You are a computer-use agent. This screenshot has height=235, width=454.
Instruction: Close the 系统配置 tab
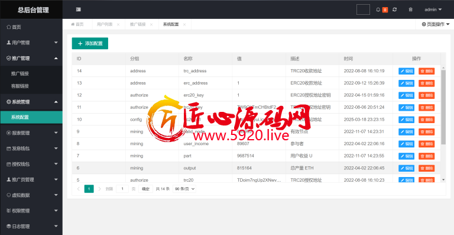(184, 25)
